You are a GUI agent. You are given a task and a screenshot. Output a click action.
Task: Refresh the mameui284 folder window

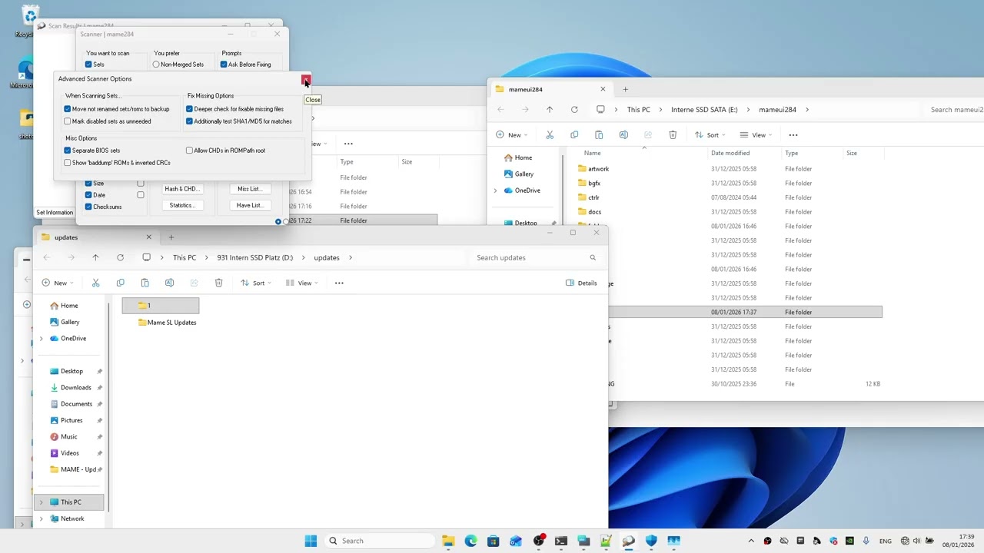coord(574,109)
